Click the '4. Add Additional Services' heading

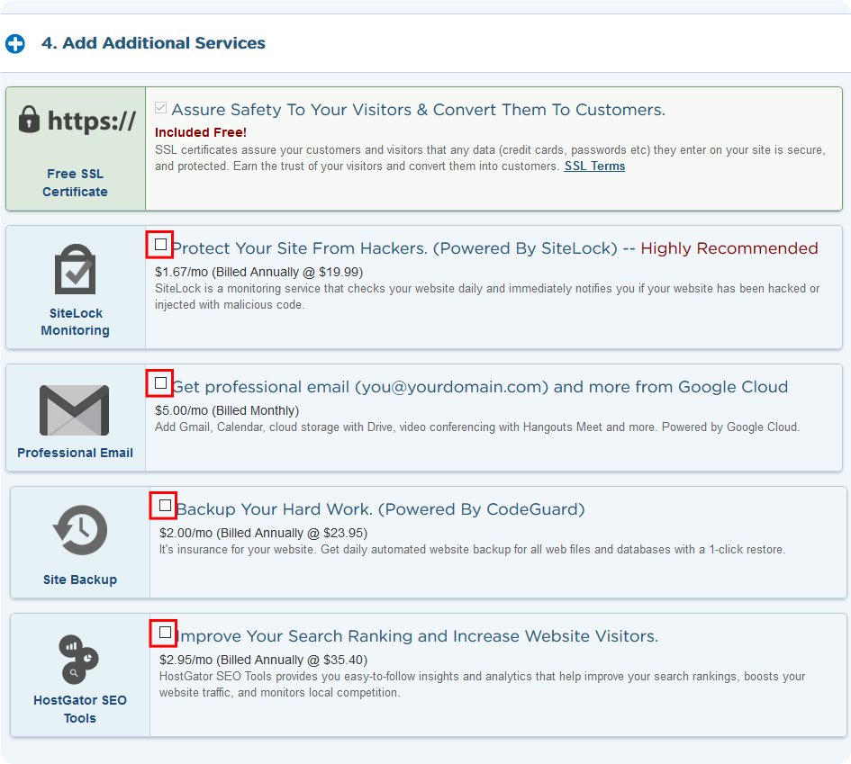click(x=153, y=43)
